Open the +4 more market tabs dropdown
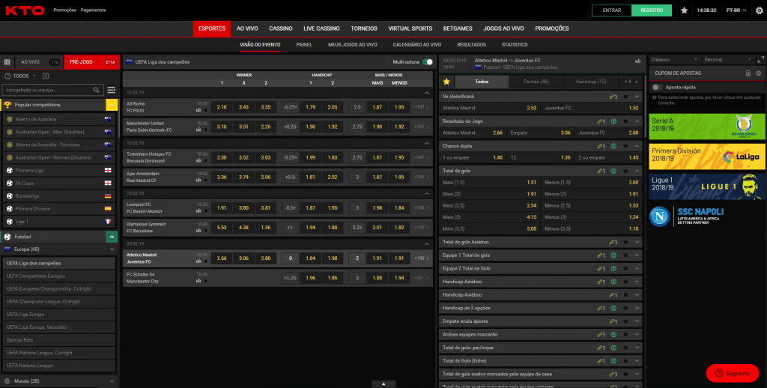 point(630,82)
